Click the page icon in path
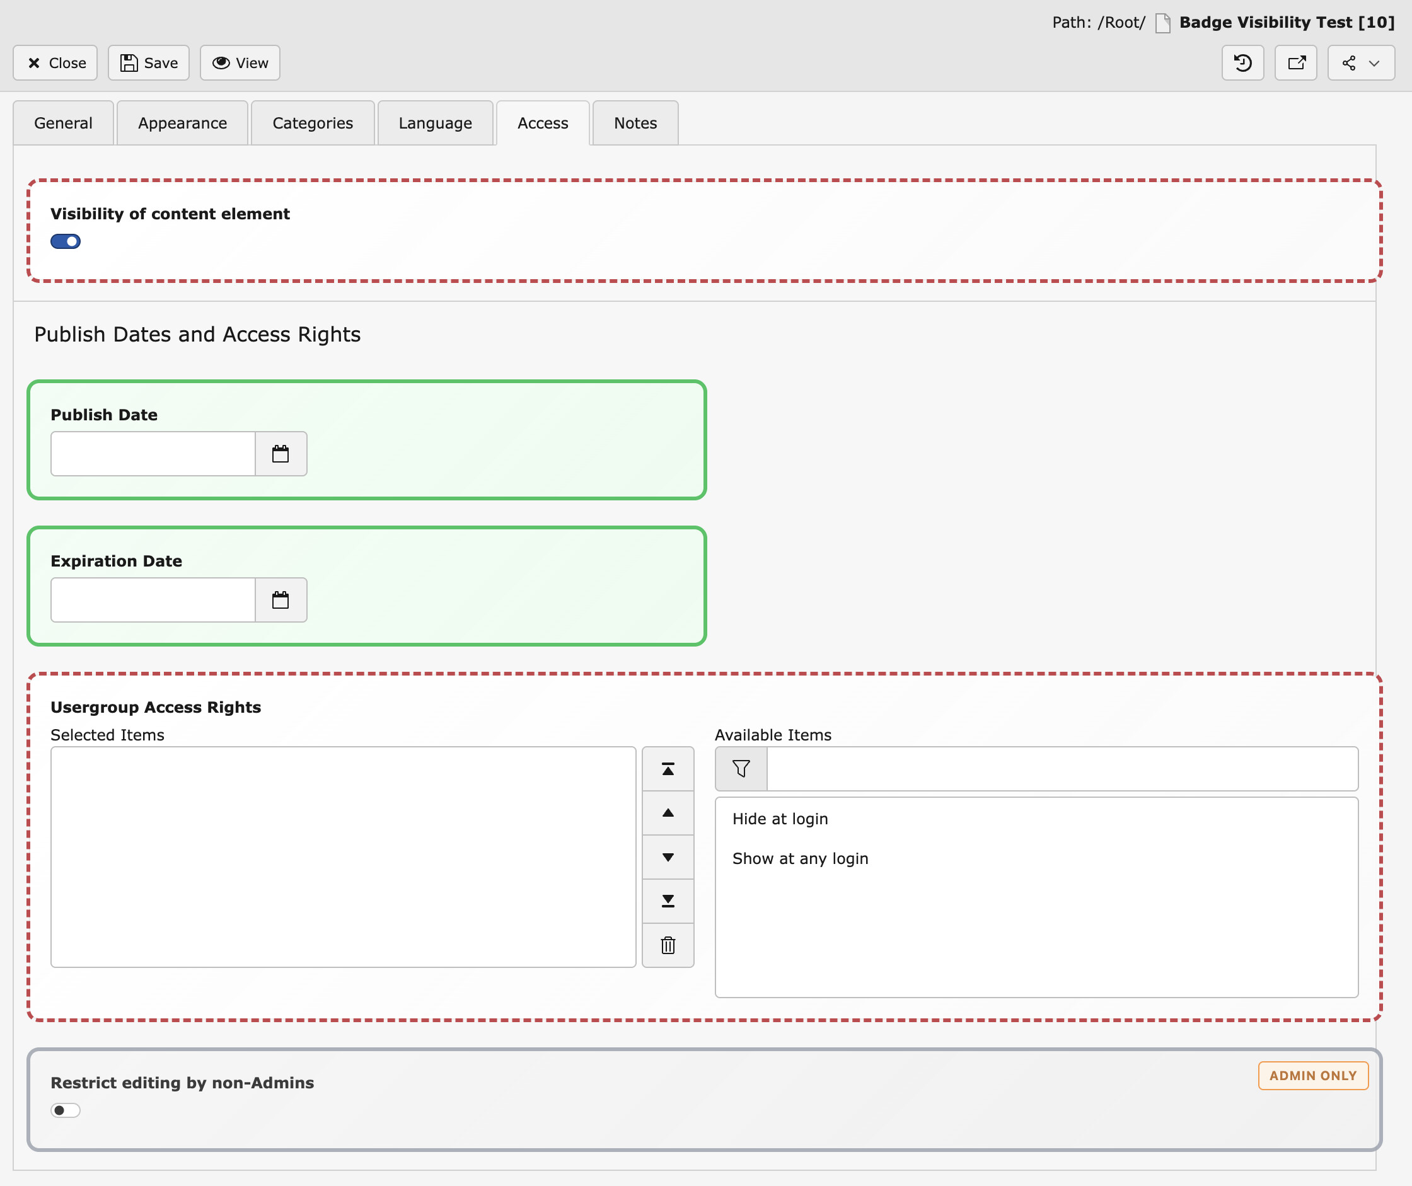1412x1186 pixels. 1162,23
